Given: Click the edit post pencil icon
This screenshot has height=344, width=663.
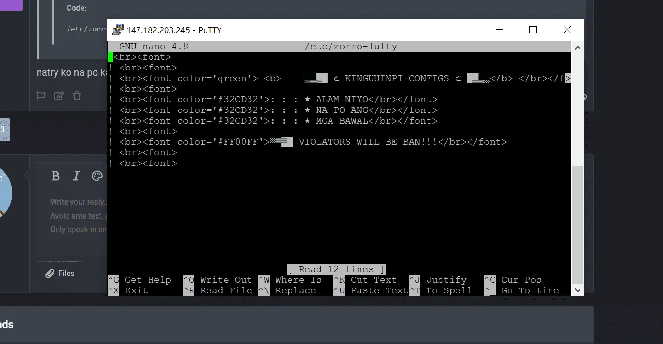Looking at the screenshot, I should click(x=59, y=96).
